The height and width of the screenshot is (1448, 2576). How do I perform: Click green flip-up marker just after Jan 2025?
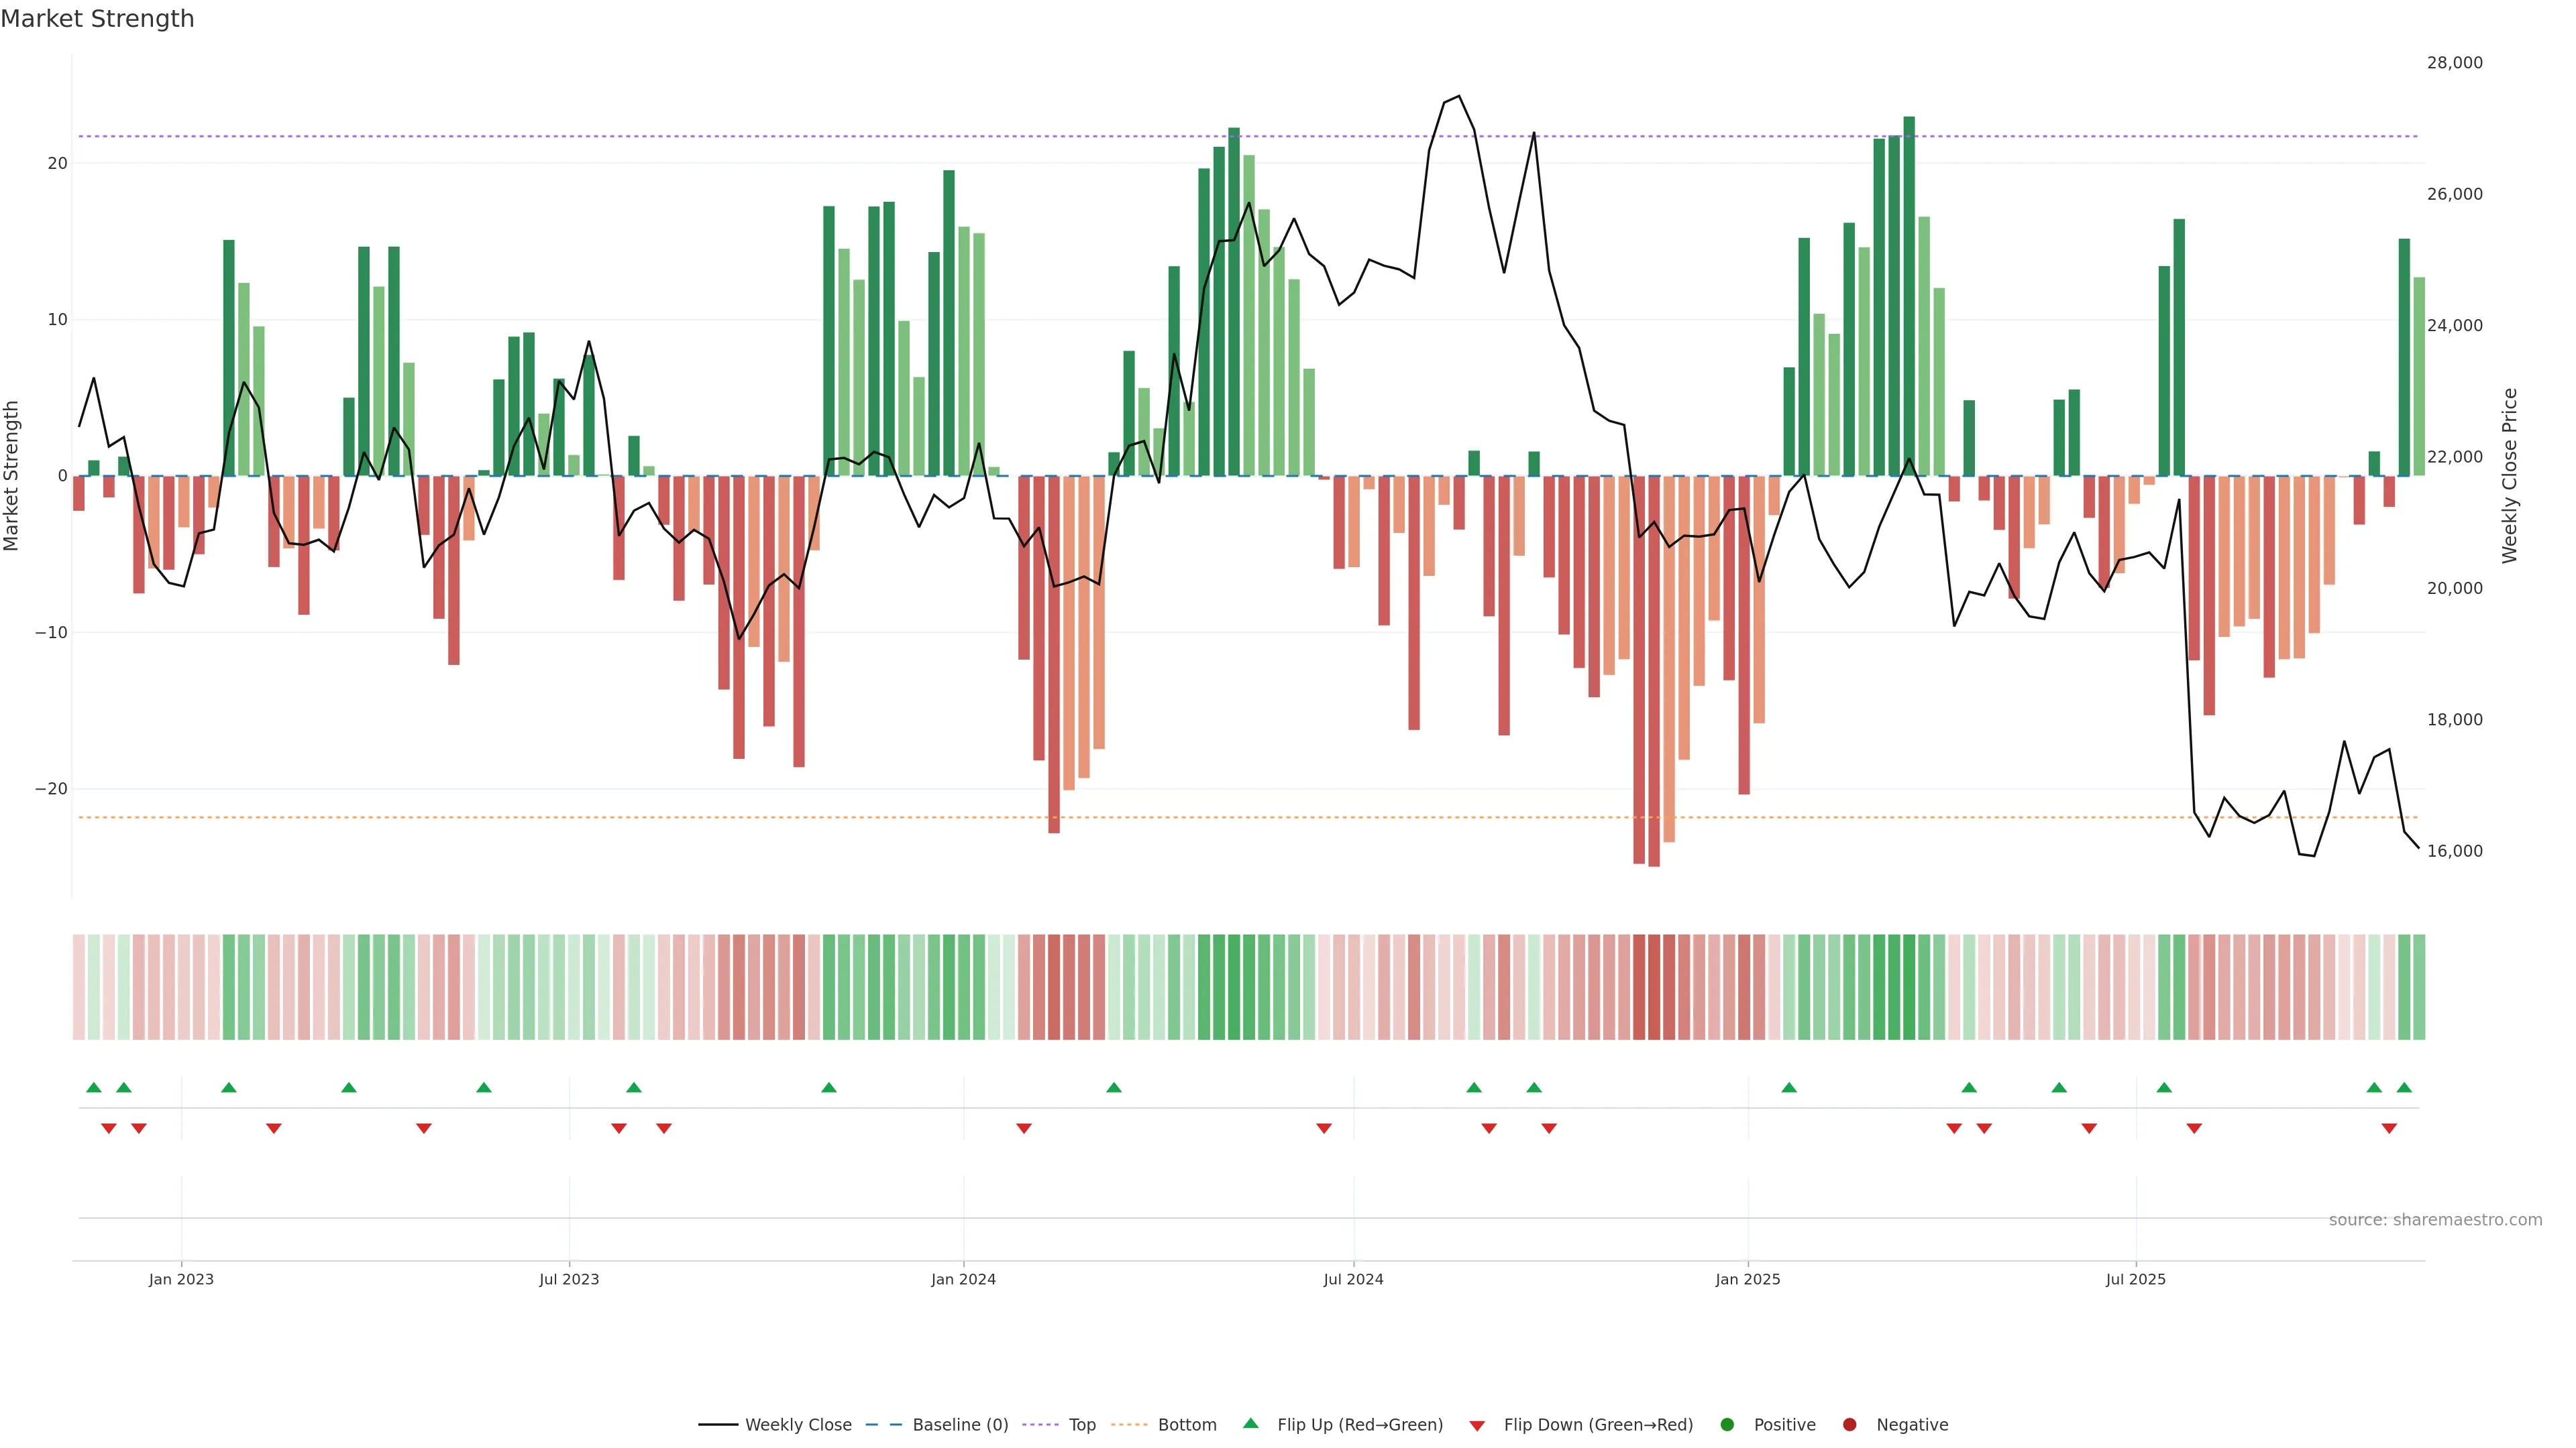coord(1789,1087)
